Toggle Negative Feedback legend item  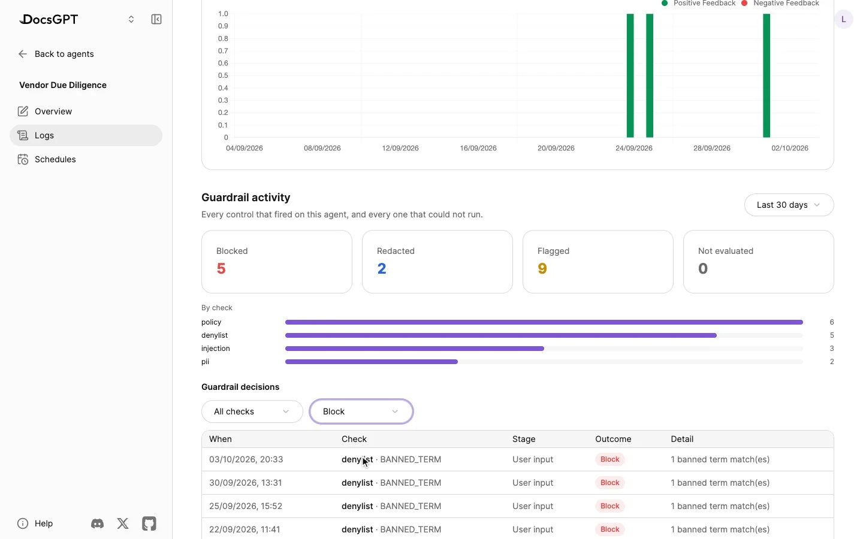(x=780, y=3)
